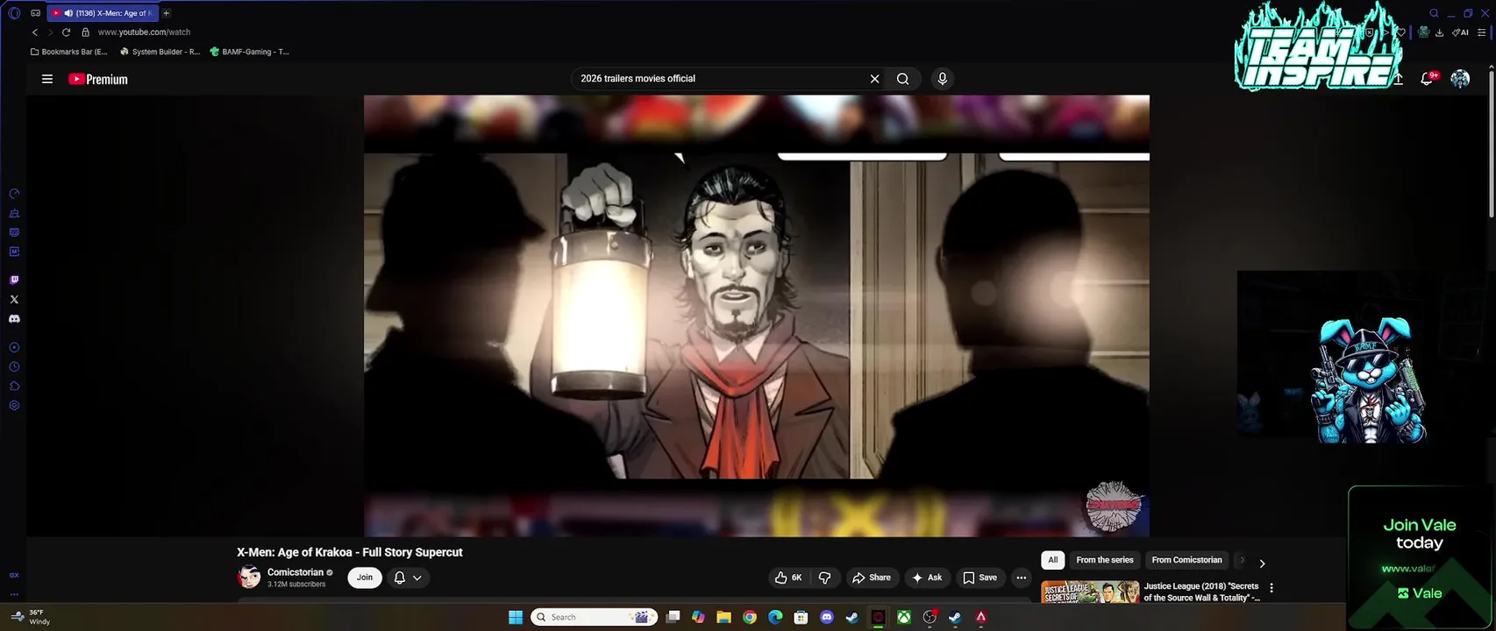Open more actions three-dot menu
This screenshot has width=1496, height=631.
pos(1021,578)
